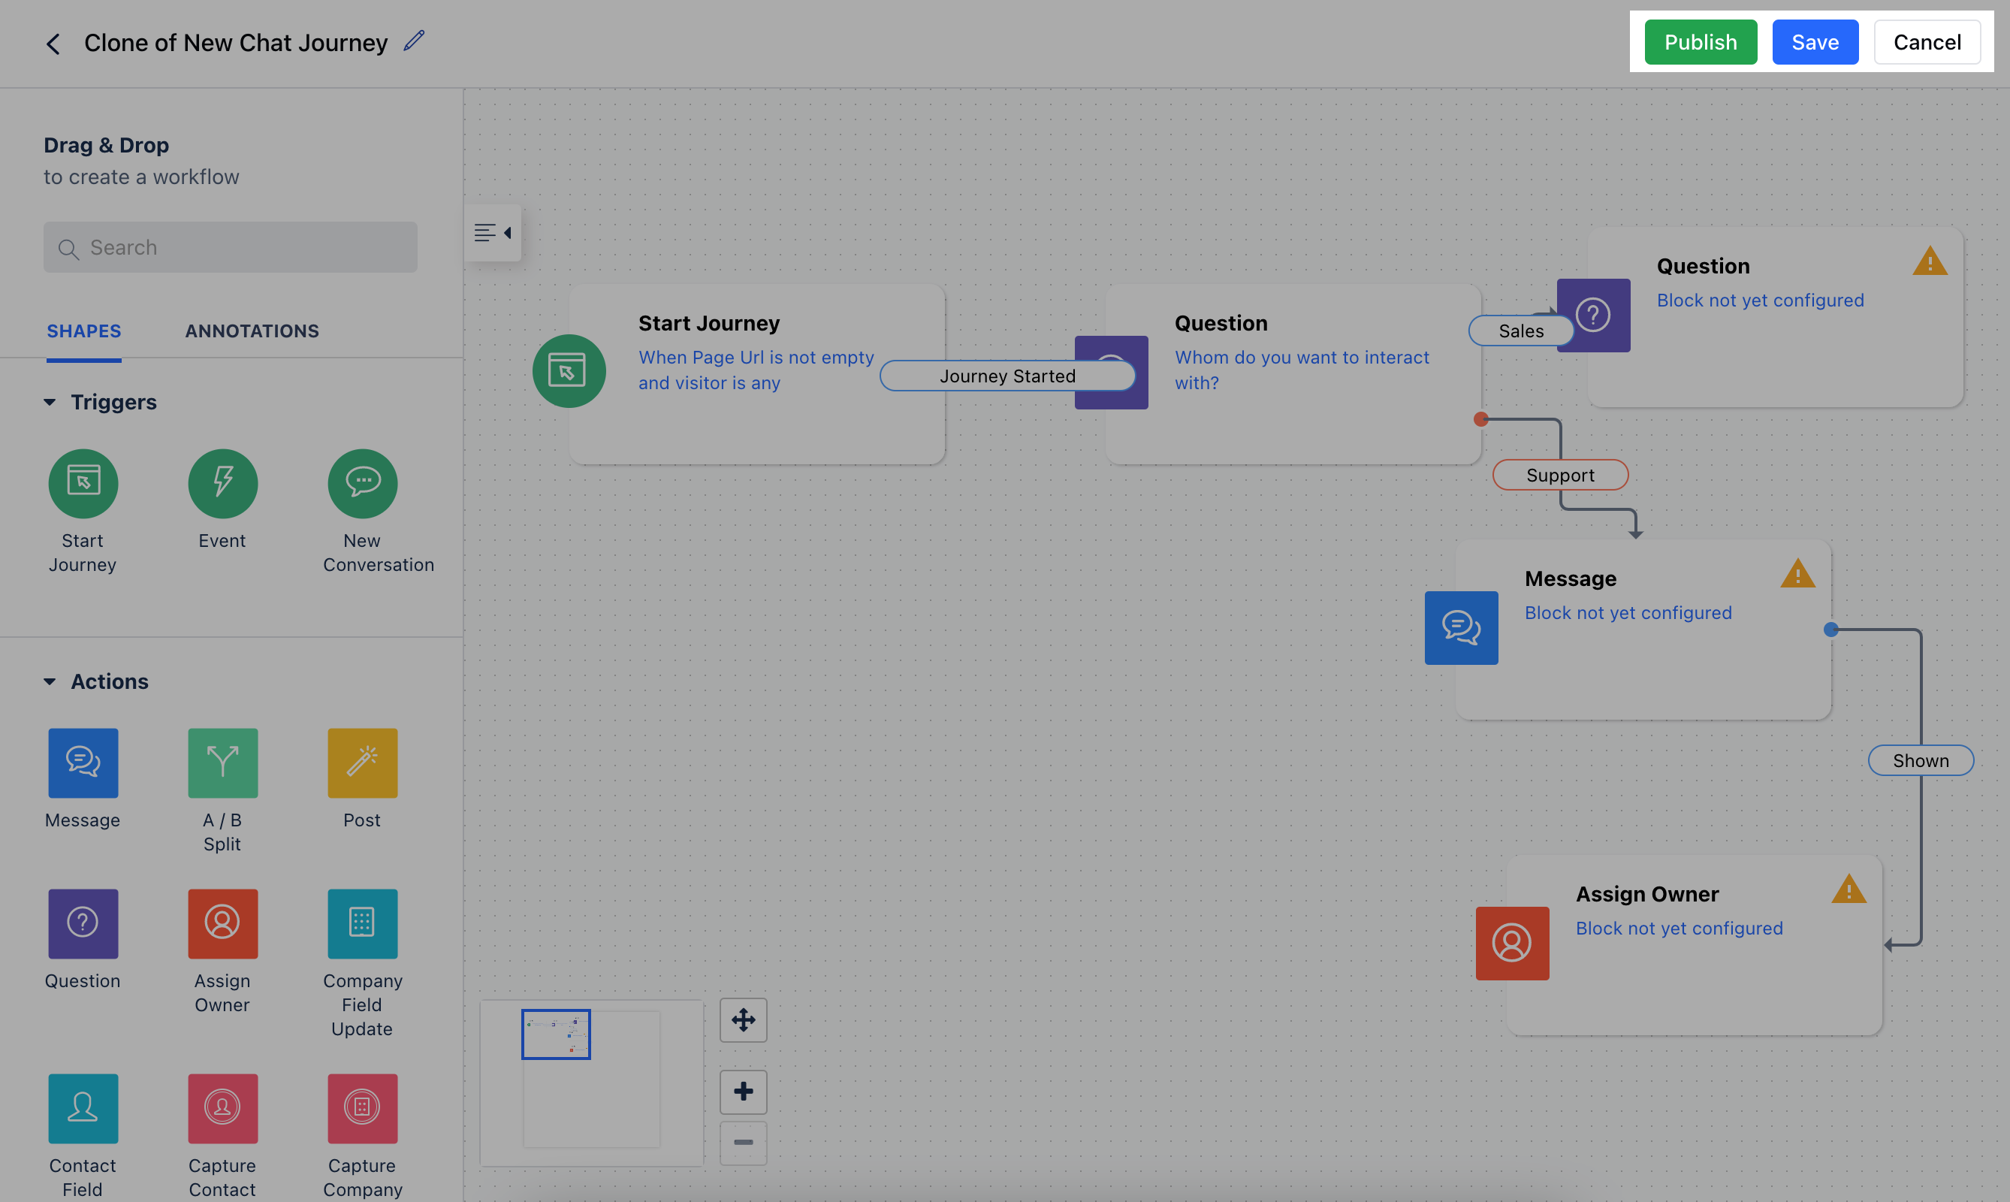Open 'Block not yet configured' under Question

[x=1759, y=300]
